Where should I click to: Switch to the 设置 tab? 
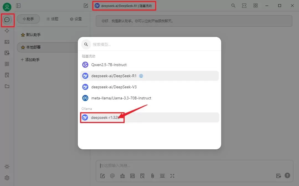(x=76, y=19)
